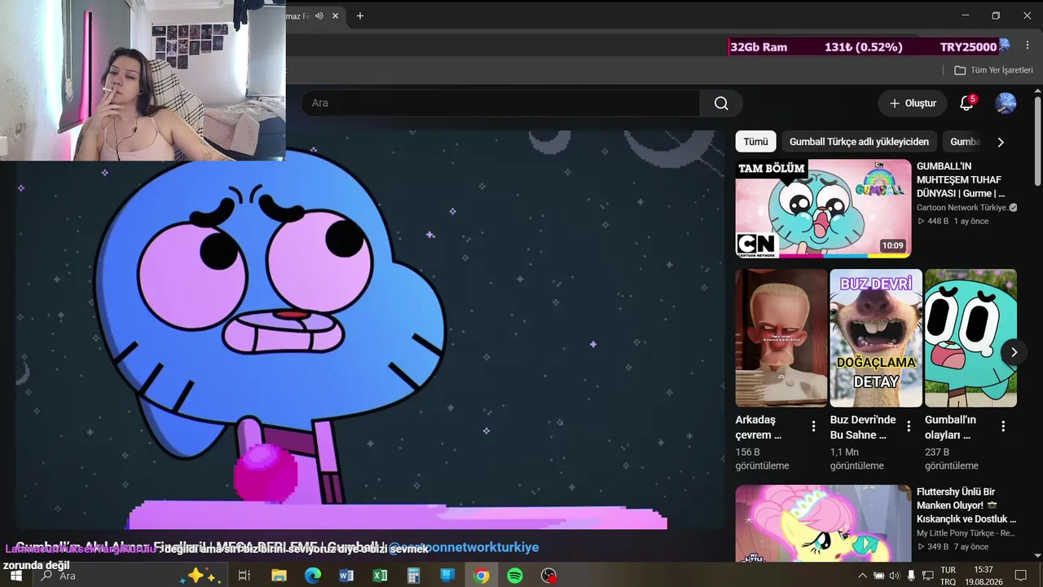Viewport: 1043px width, 587px height.
Task: Select the Gumball Türkçe adlı yükleyiciden chip
Action: click(859, 142)
